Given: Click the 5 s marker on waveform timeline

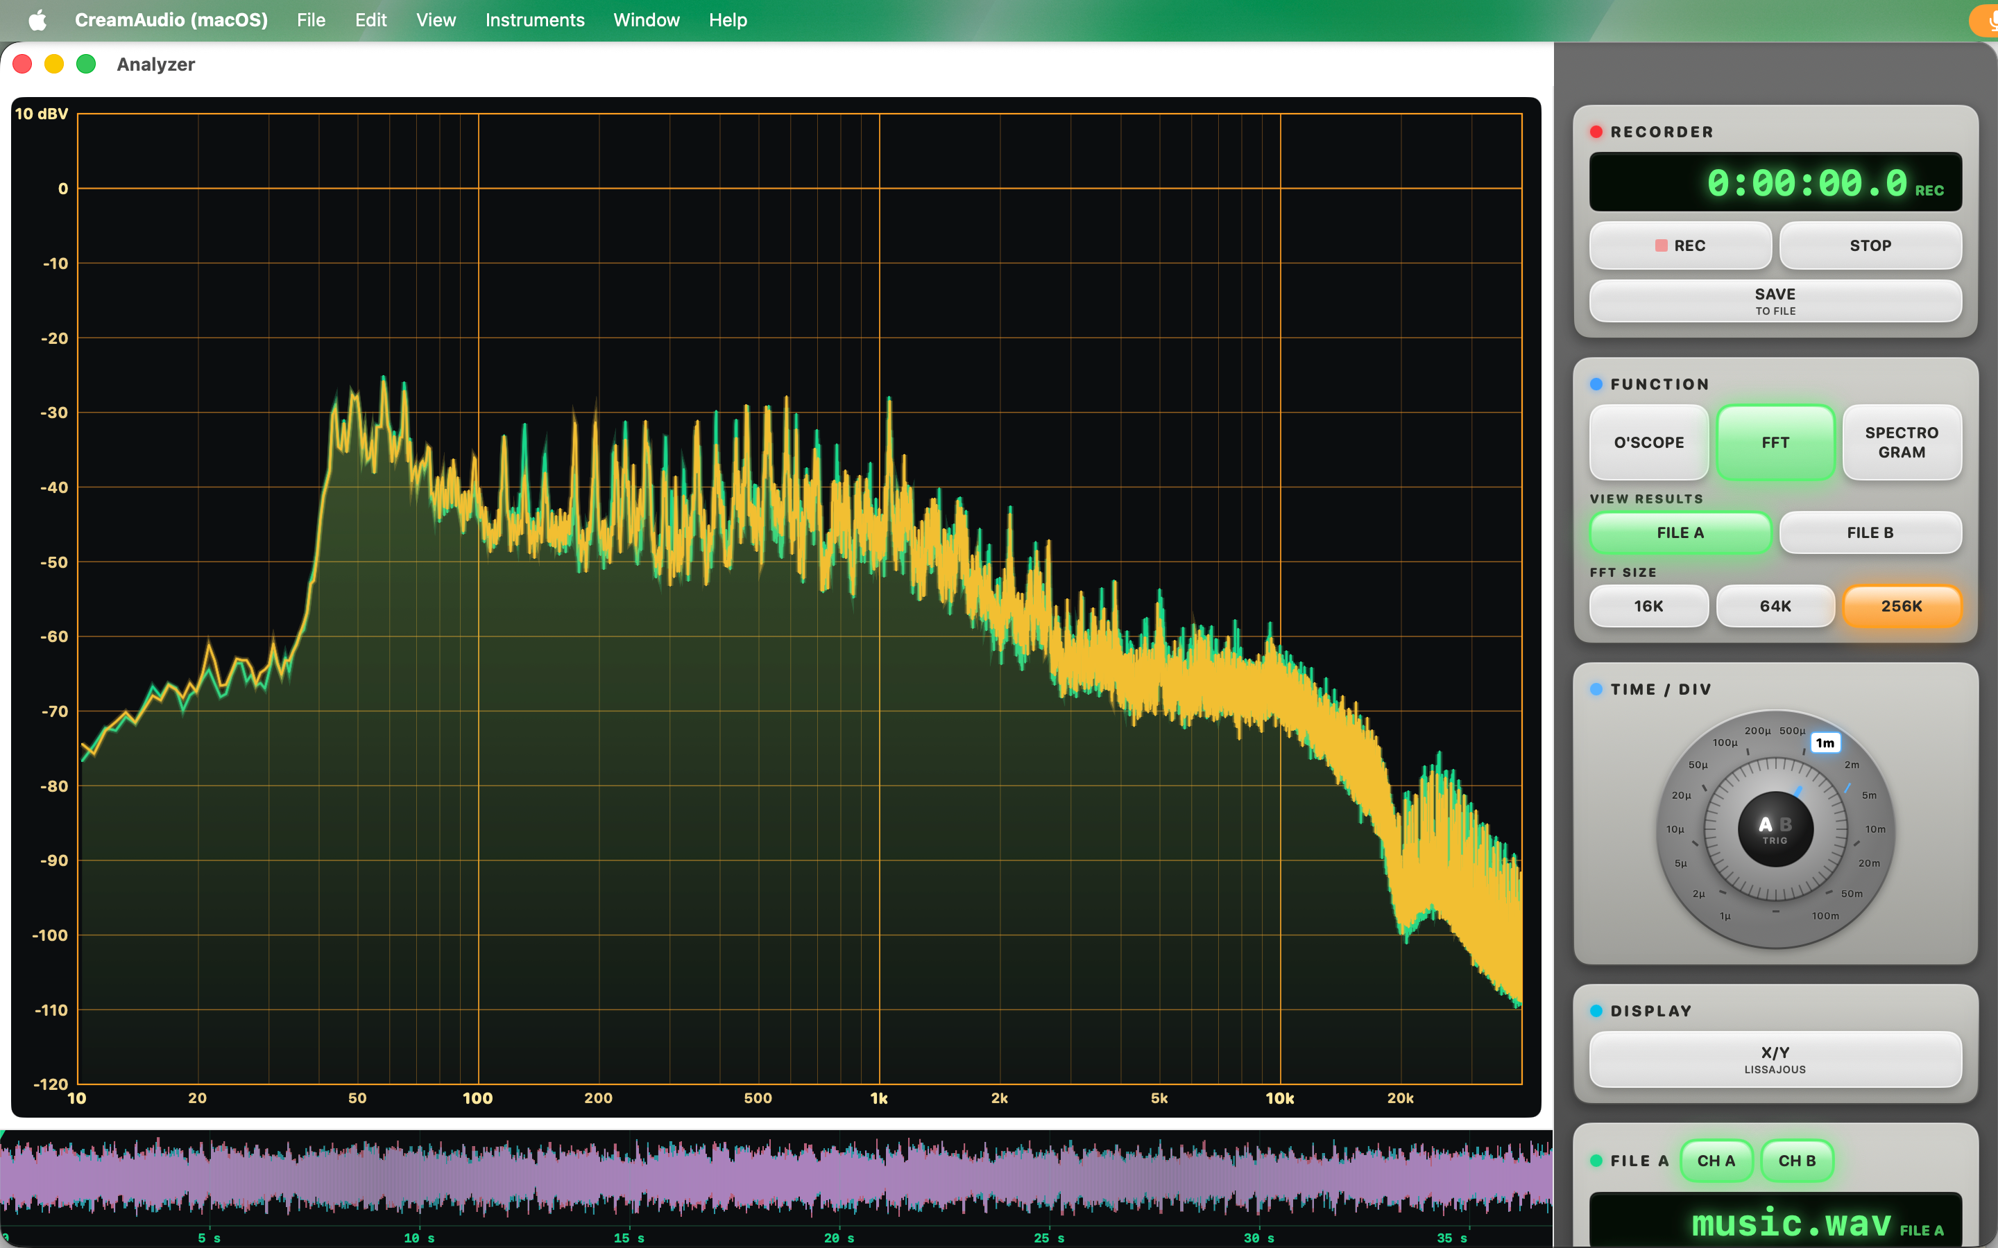Looking at the screenshot, I should pos(209,1238).
